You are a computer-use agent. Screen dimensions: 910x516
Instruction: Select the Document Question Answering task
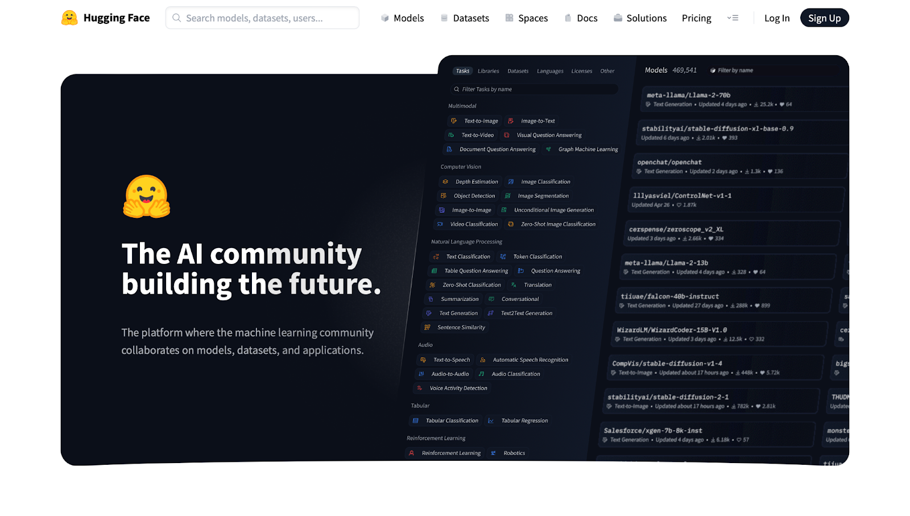coord(491,149)
